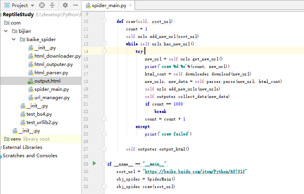
Task: Collapse the bijian folder
Action: [6, 31]
